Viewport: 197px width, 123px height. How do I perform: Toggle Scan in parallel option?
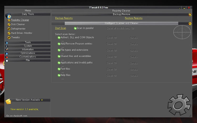click(x=75, y=28)
